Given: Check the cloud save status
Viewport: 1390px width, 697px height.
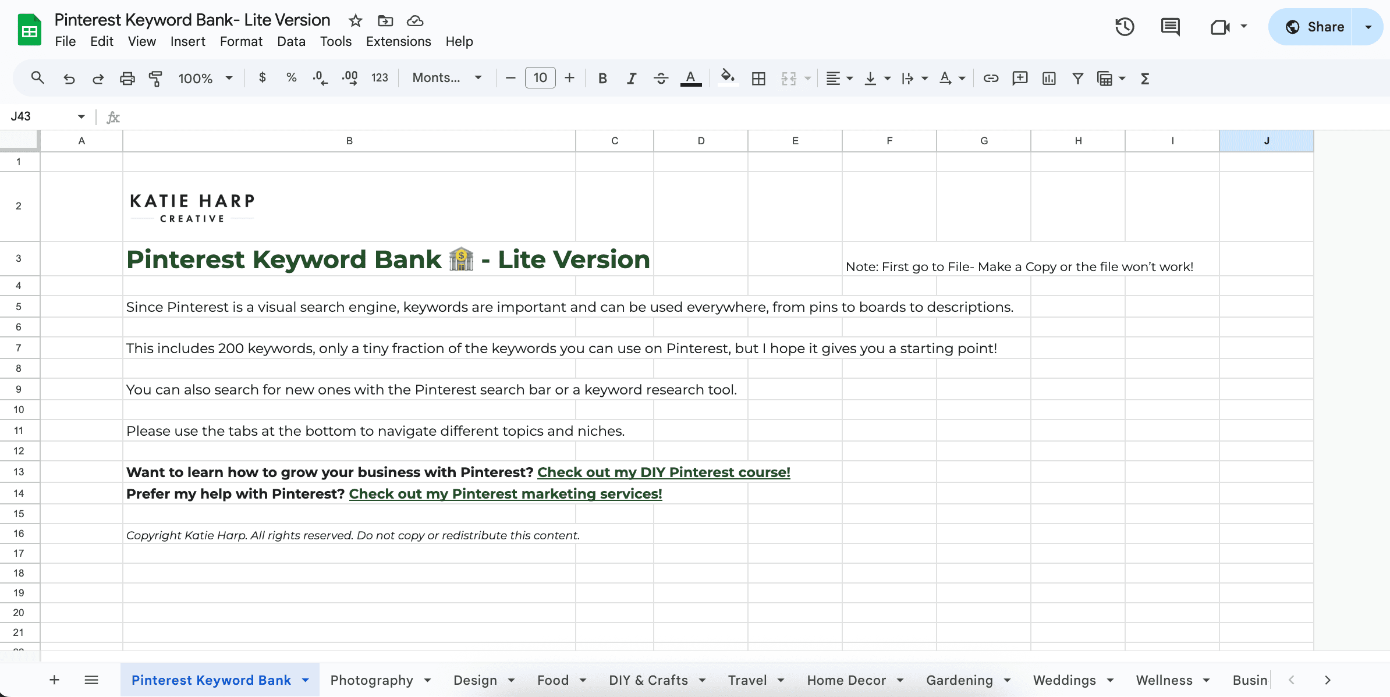Looking at the screenshot, I should click(x=415, y=21).
